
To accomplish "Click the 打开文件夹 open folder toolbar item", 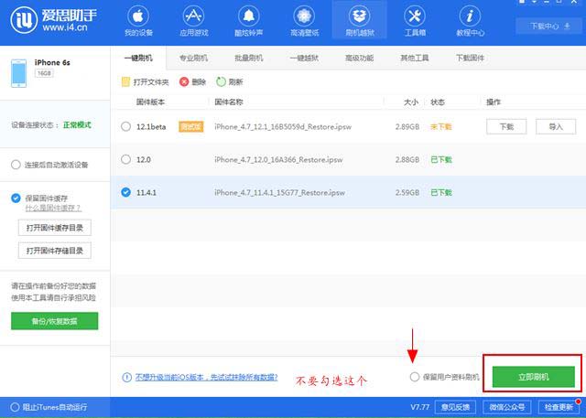I will pyautogui.click(x=146, y=81).
